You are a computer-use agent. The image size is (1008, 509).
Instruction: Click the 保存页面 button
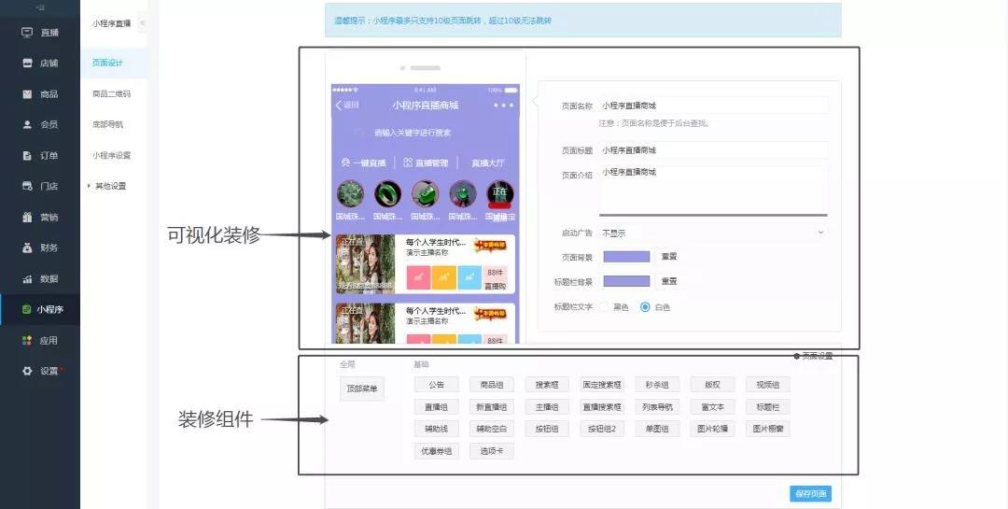(809, 494)
